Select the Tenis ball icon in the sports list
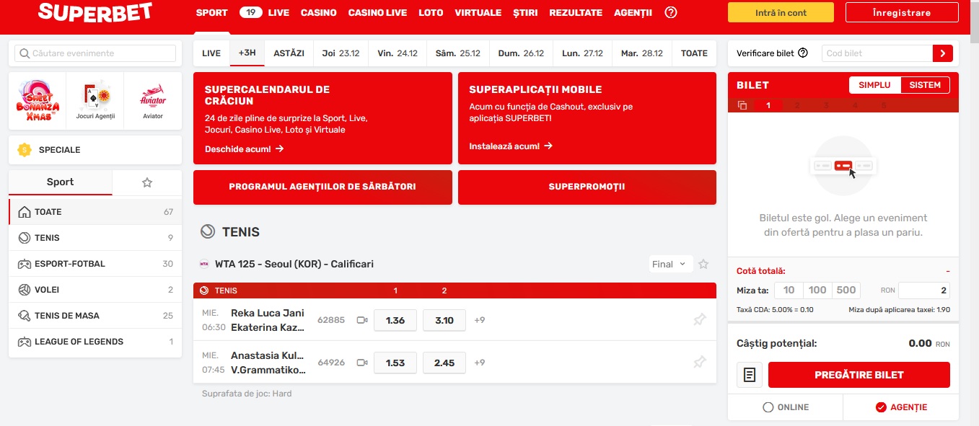 click(x=24, y=238)
